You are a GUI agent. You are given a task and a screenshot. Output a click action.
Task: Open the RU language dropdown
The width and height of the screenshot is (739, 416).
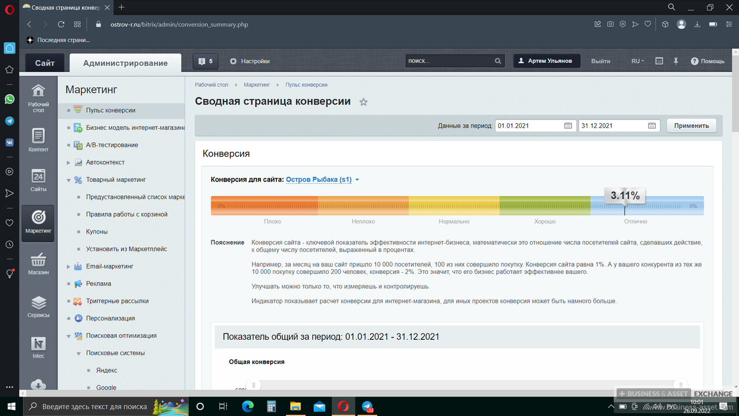[x=637, y=61]
